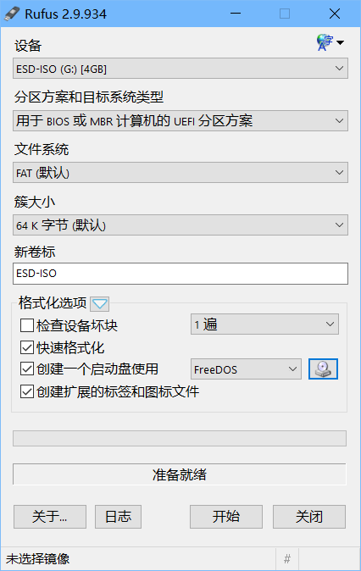Click the Rufus USB icon in title bar
361x571 pixels.
(x=11, y=14)
